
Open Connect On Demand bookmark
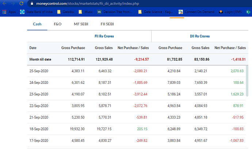point(196,12)
